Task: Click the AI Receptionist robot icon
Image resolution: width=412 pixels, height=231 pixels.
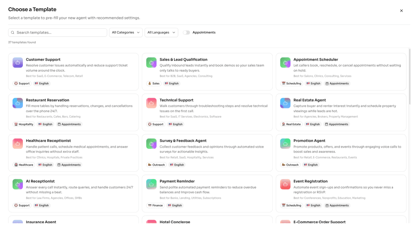Action: tap(18, 184)
